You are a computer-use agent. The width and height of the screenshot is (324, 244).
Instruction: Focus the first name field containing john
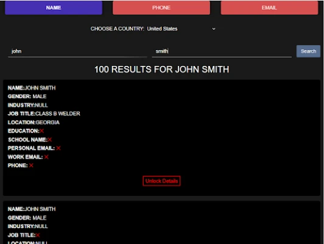[x=77, y=51]
